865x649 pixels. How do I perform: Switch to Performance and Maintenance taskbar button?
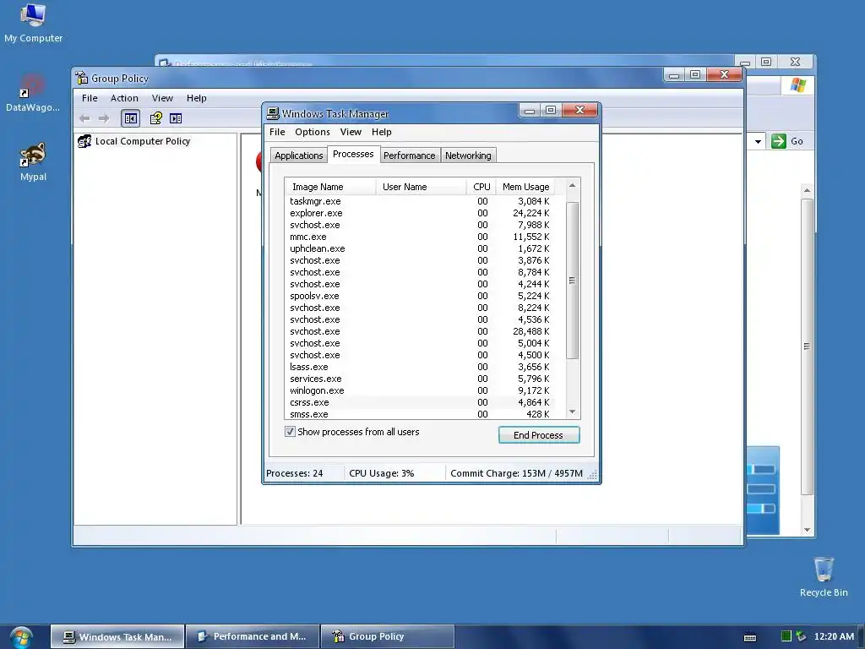click(x=253, y=637)
